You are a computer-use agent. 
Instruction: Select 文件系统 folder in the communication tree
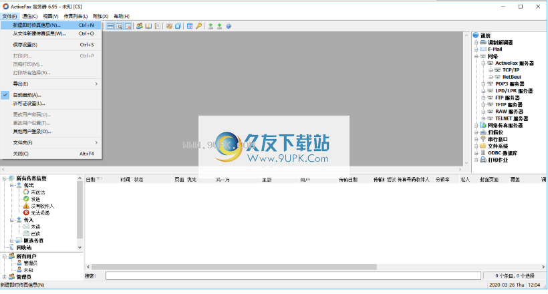coord(498,146)
